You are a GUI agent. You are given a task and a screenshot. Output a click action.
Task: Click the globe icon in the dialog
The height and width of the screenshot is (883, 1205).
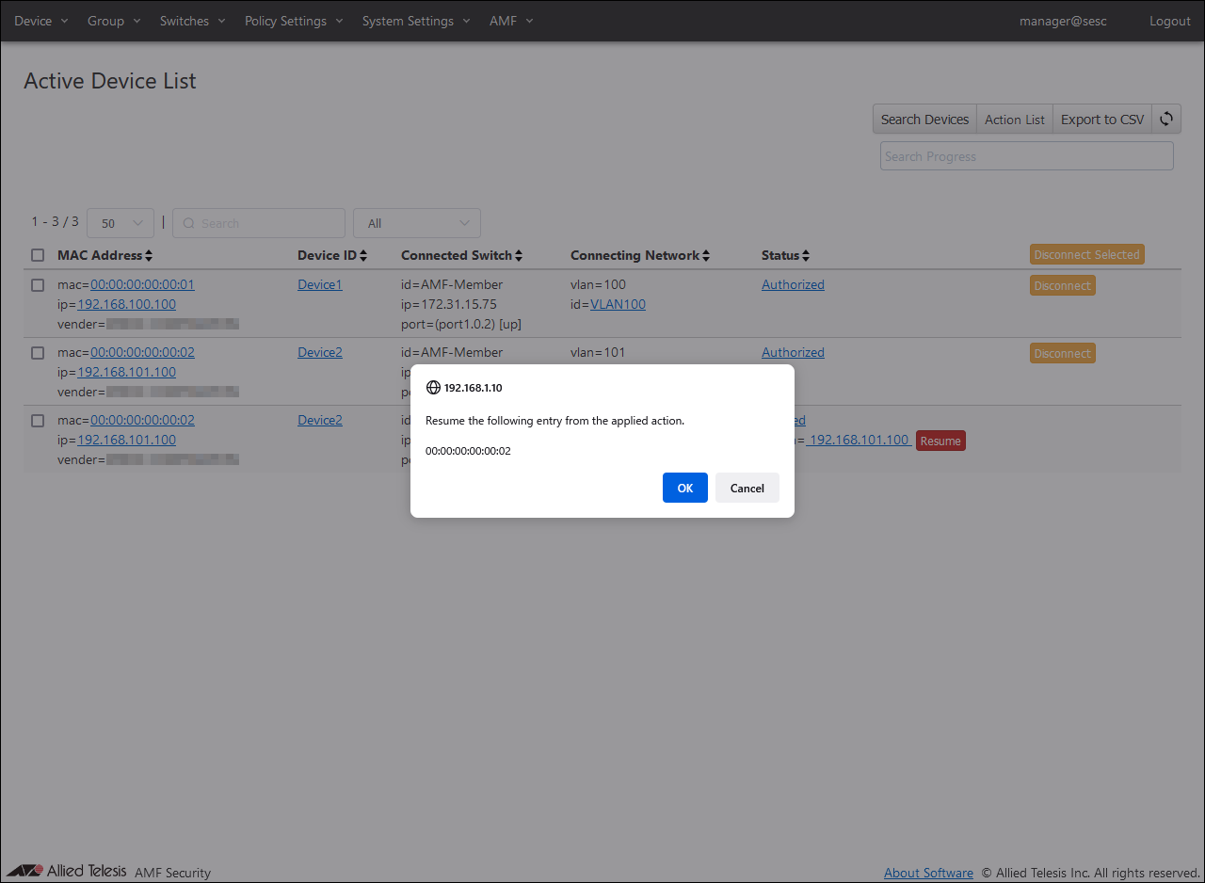[x=433, y=387]
